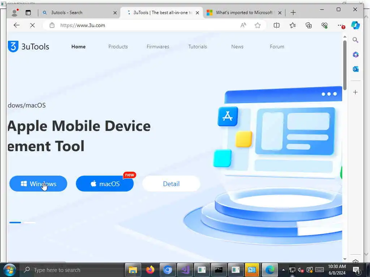Click the muted volume tray icon
Image resolution: width=370 pixels, height=277 pixels.
[x=301, y=270]
